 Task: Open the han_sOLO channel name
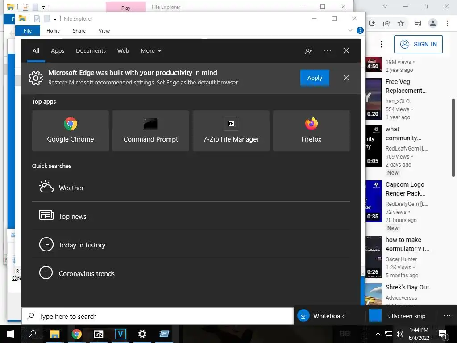[398, 101]
